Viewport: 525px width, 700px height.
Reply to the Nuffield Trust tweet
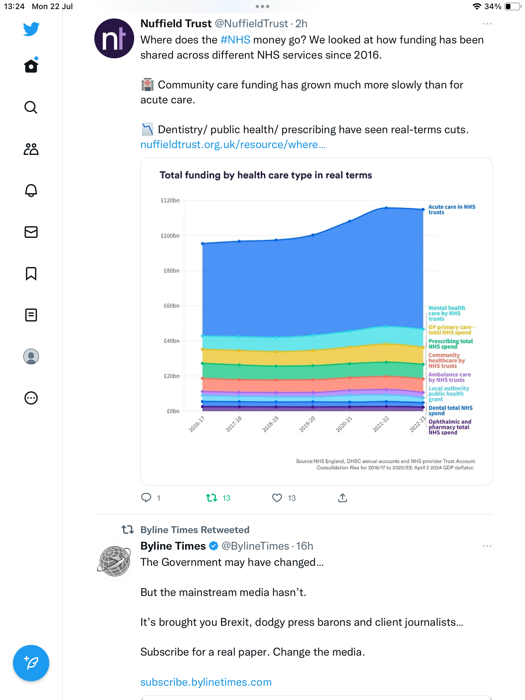pos(146,498)
